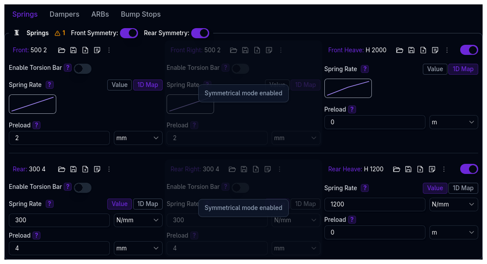Open folder icon for Front spring

[x=62, y=50]
